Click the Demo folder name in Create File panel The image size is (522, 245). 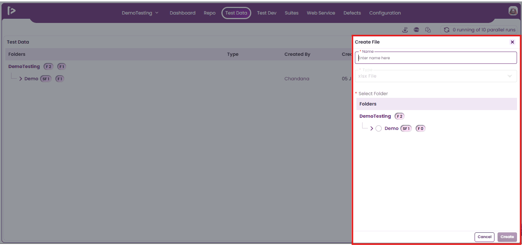[x=392, y=128]
